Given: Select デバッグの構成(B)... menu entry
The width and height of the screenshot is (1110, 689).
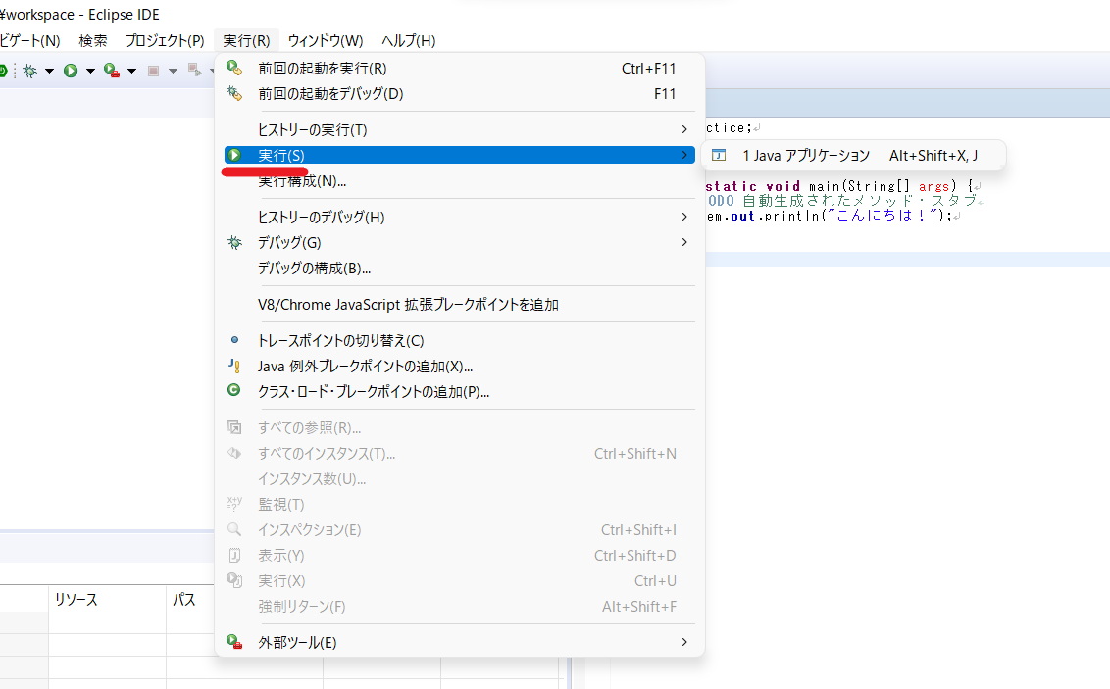Looking at the screenshot, I should [460, 269].
